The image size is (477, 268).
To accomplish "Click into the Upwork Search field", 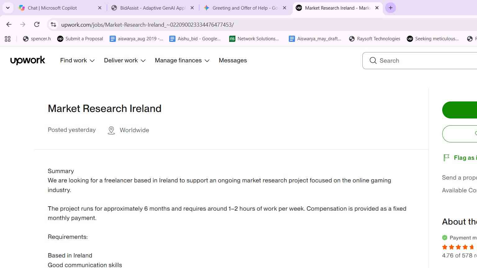I will [420, 60].
